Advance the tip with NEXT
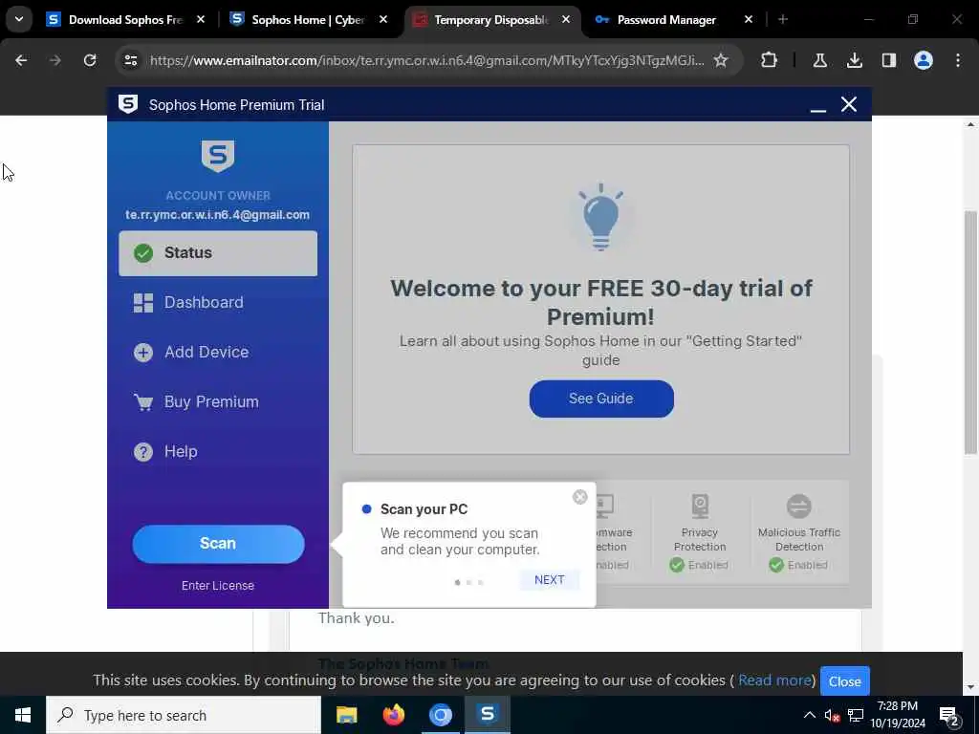This screenshot has width=979, height=734. [x=550, y=580]
